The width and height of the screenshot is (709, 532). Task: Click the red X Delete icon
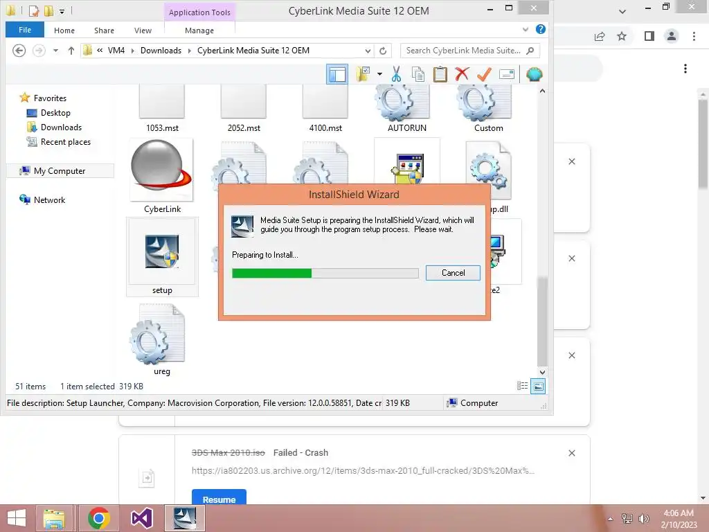(462, 74)
